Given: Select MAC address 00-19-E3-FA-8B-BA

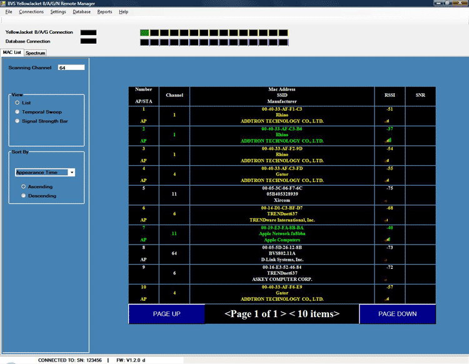Looking at the screenshot, I should (x=282, y=228).
